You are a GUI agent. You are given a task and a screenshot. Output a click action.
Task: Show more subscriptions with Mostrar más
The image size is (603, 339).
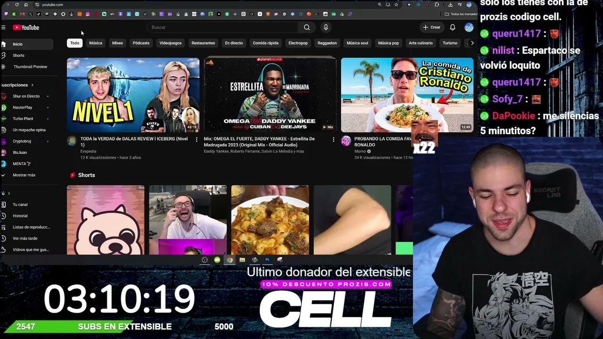pos(24,175)
